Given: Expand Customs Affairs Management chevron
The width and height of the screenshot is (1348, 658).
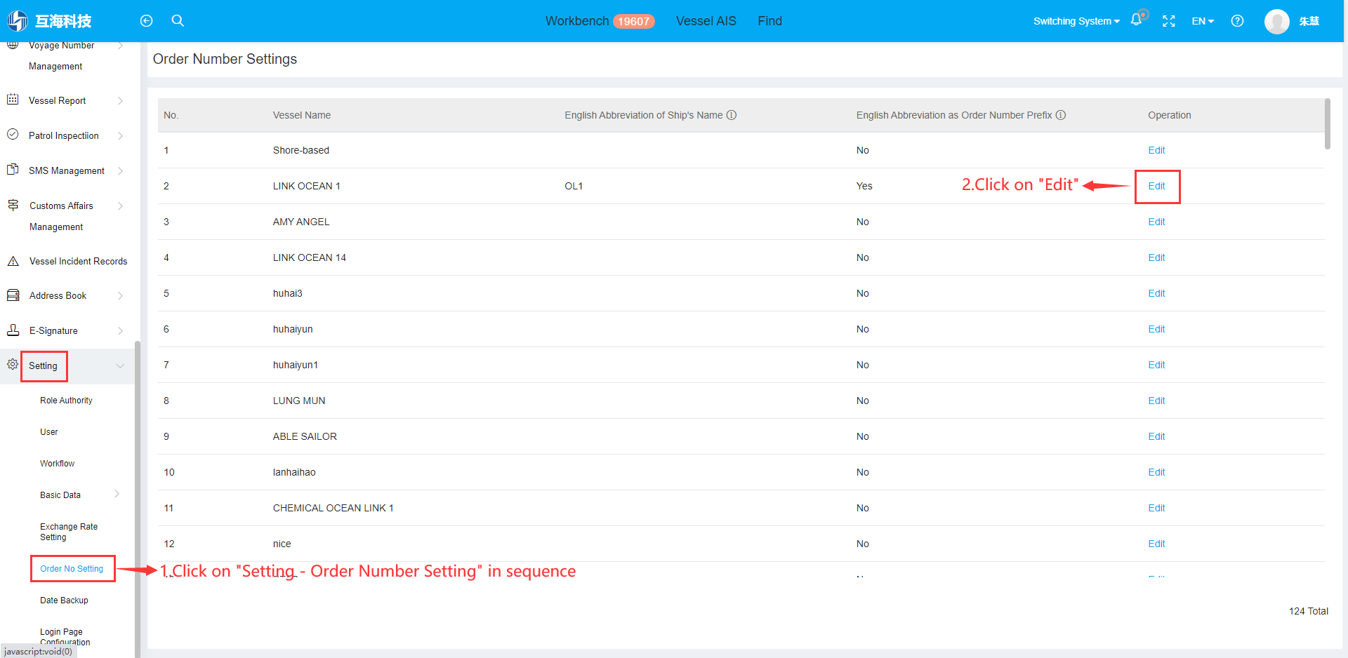Looking at the screenshot, I should coord(120,206).
